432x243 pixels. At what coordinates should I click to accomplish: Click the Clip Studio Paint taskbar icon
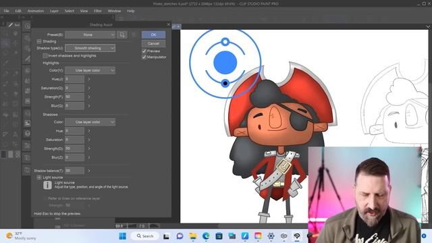click(297, 236)
